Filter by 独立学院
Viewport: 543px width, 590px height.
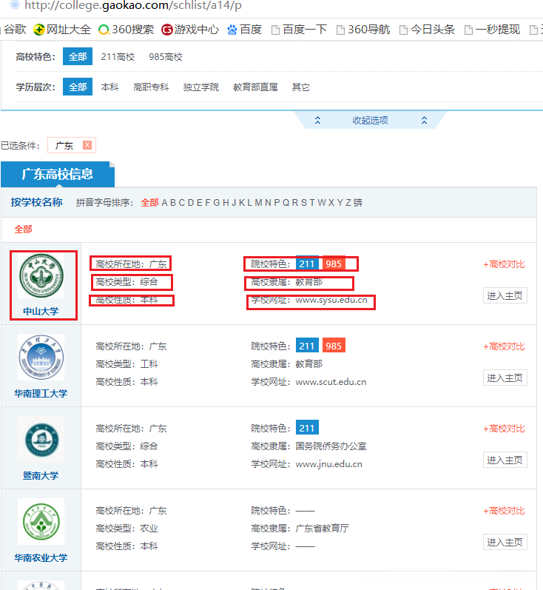point(200,87)
